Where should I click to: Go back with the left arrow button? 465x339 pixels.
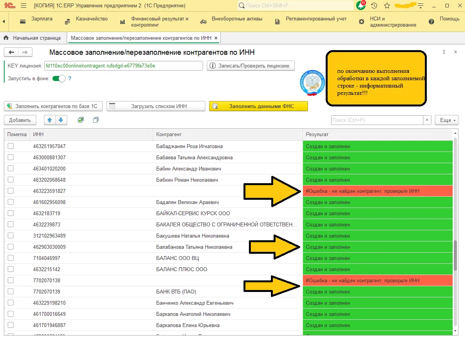(11, 52)
